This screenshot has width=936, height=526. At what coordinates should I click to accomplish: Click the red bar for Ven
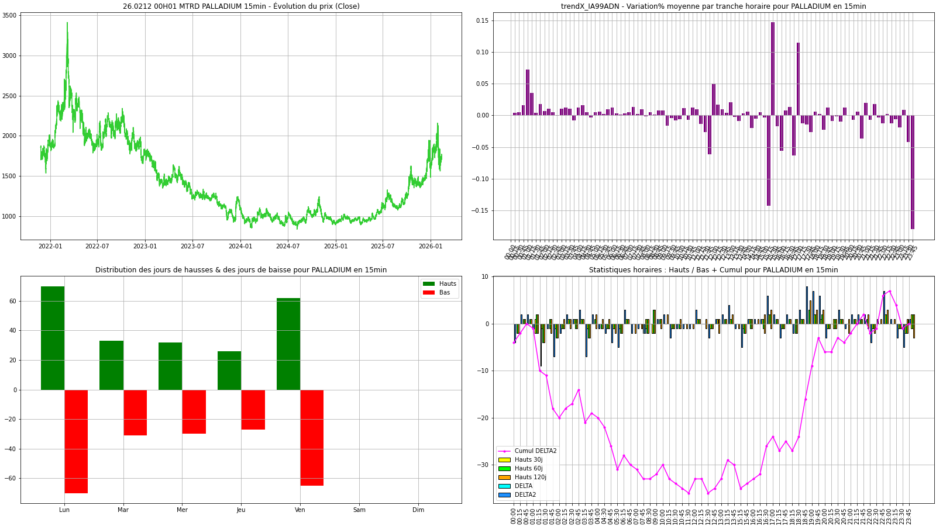pos(312,437)
